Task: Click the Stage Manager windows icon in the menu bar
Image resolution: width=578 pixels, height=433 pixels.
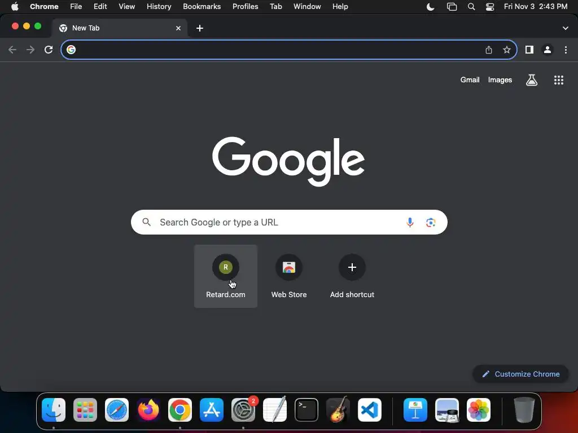Action: [x=452, y=7]
